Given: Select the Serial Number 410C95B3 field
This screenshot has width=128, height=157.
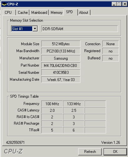Looking at the screenshot, I should pyautogui.click(x=61, y=73).
